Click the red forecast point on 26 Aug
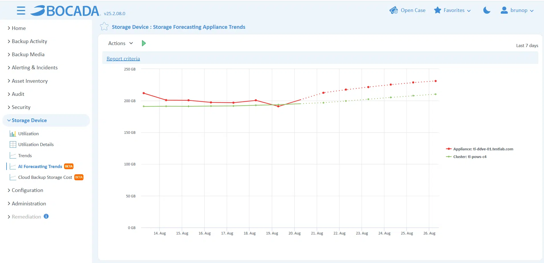Image resolution: width=544 pixels, height=263 pixels. tap(435, 81)
